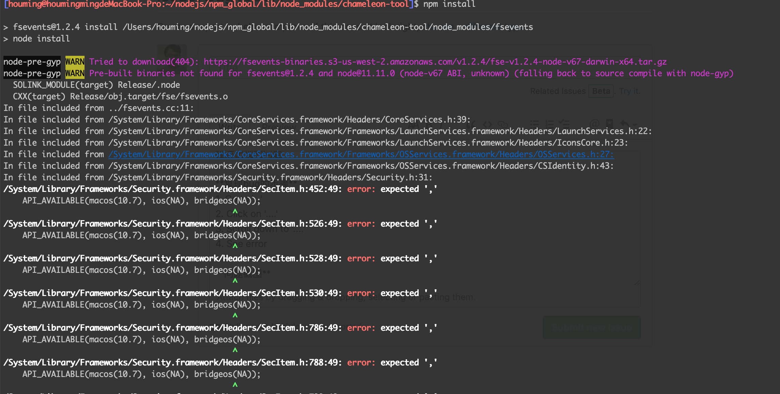Click the Beta badge next to Related Issues

[601, 91]
